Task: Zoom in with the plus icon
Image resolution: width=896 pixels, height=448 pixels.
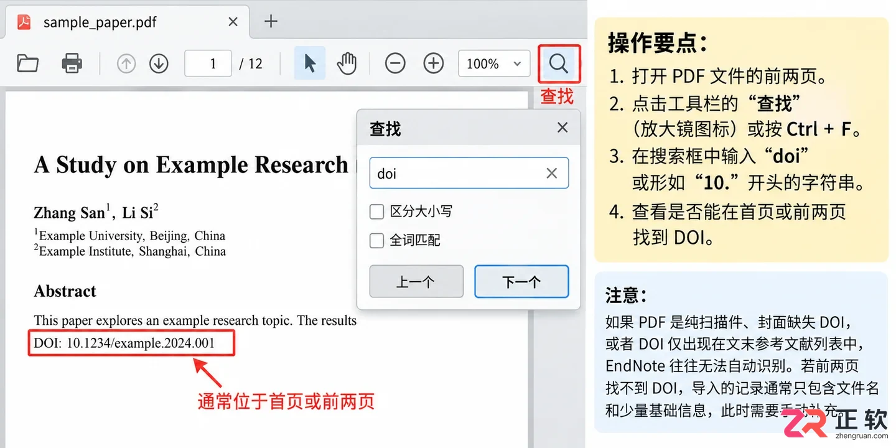Action: point(434,63)
